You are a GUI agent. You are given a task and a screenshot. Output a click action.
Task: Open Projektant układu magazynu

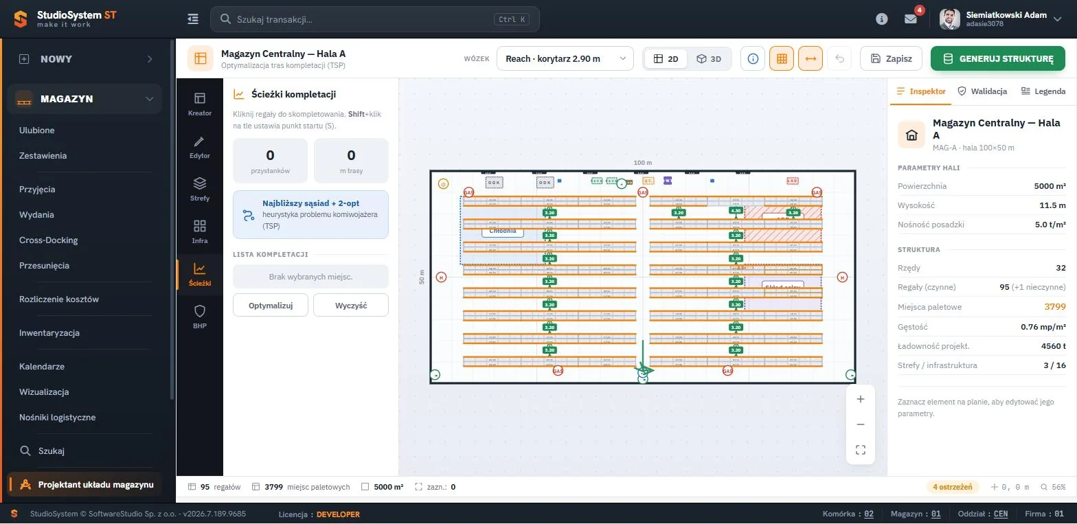point(85,484)
